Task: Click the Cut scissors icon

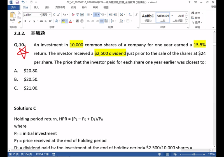Action: point(19,13)
